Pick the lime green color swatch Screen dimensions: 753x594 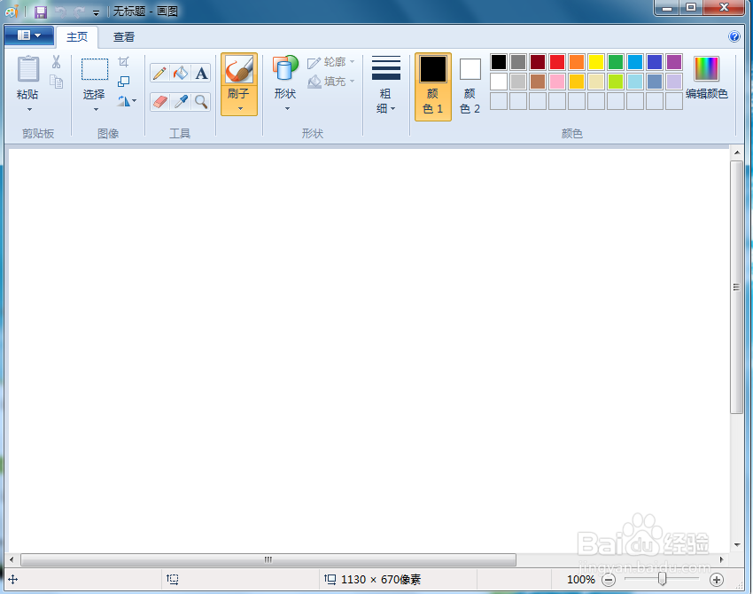pos(615,82)
